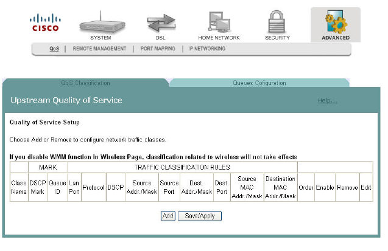Select the Source Addr./Mask column header
This screenshot has height=251, width=388.
(x=141, y=187)
